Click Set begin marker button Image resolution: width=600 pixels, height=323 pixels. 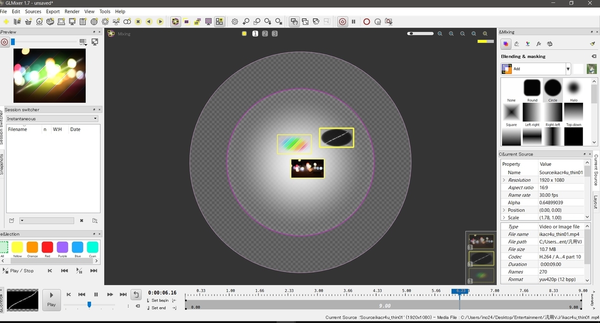click(x=161, y=301)
